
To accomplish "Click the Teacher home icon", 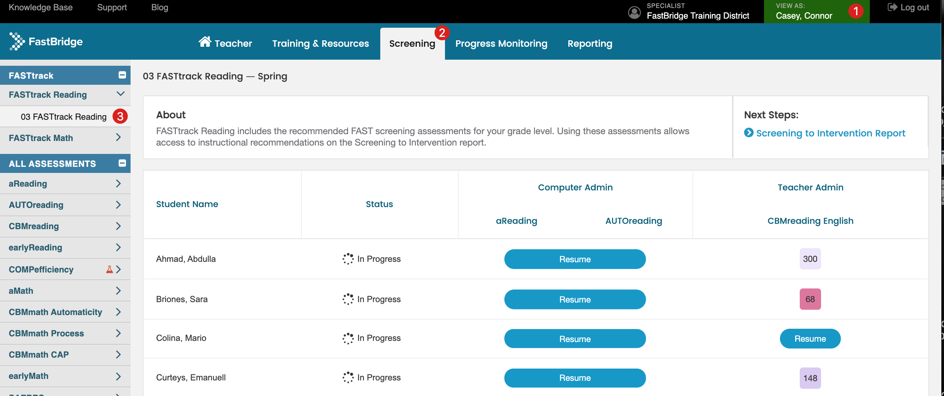I will tap(205, 42).
